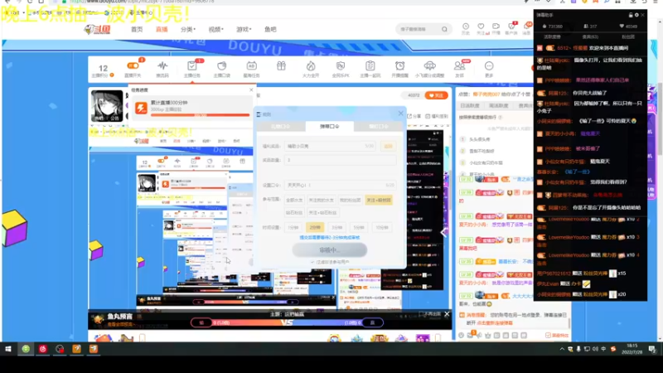Toggle the filter participants checkbox
The height and width of the screenshot is (373, 663).
click(x=312, y=262)
